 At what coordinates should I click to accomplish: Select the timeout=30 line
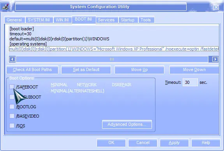coord(20,34)
